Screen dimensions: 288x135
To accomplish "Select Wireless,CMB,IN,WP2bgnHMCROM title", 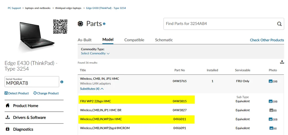I will click(x=105, y=128).
